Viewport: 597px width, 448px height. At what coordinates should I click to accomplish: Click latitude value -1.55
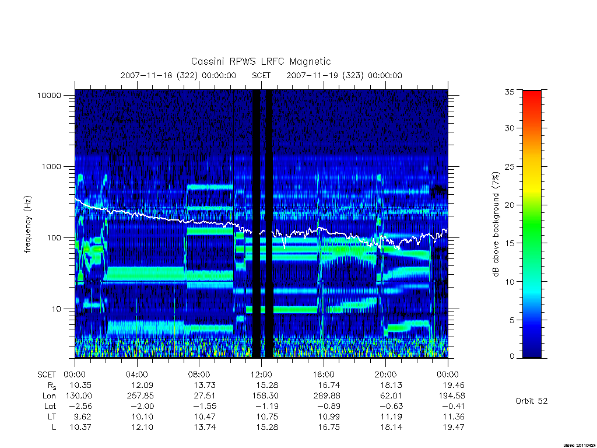(205, 406)
